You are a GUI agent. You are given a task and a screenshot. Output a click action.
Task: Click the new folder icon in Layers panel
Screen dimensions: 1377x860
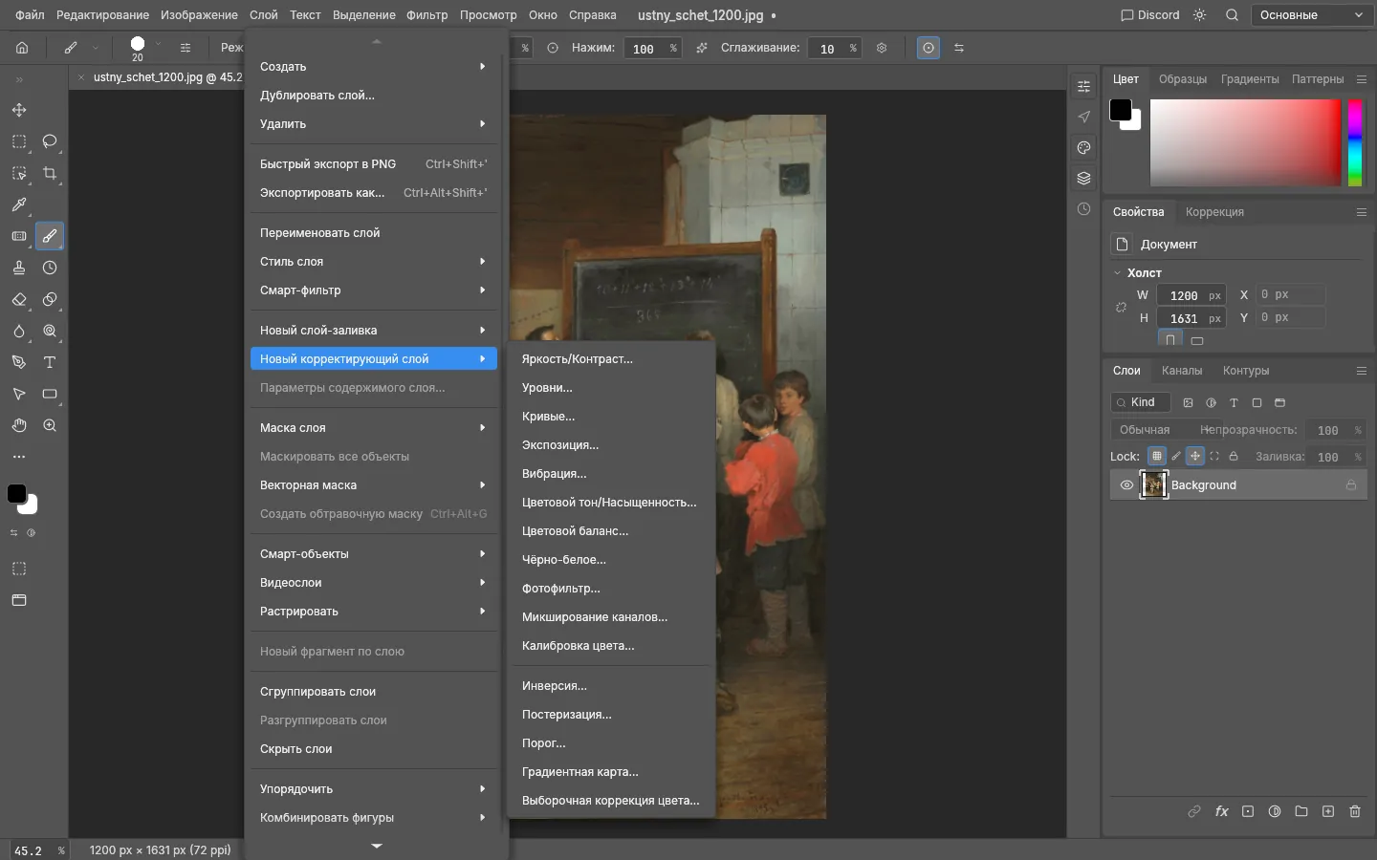pos(1301,811)
